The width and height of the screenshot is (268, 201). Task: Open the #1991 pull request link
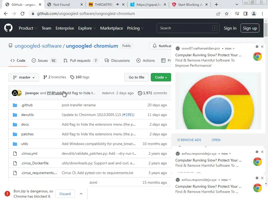128,115
